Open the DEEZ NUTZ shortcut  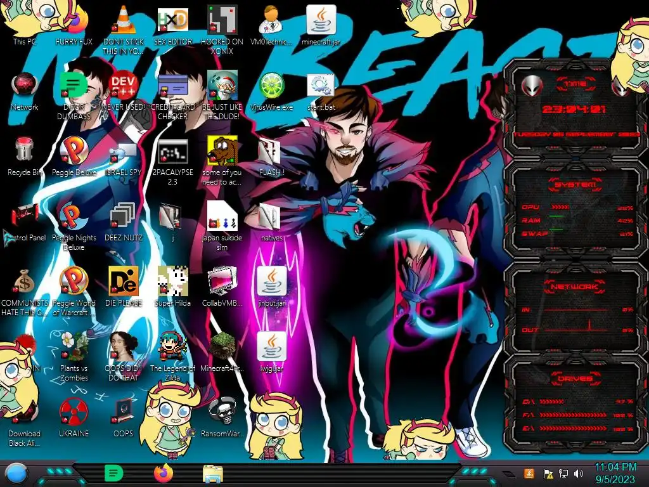pos(124,221)
